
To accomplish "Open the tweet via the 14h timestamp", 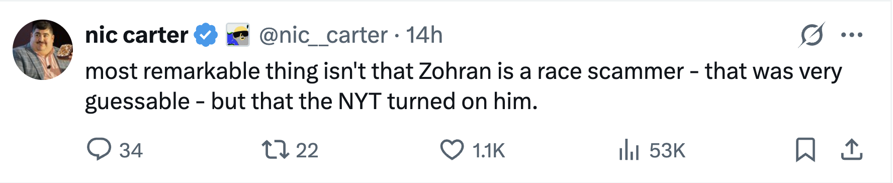I will coord(424,35).
